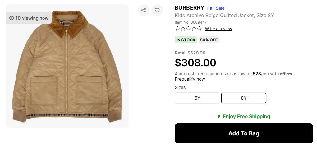The height and width of the screenshot is (149, 317).
Task: Select the fourth rating star
Action: [194, 29]
